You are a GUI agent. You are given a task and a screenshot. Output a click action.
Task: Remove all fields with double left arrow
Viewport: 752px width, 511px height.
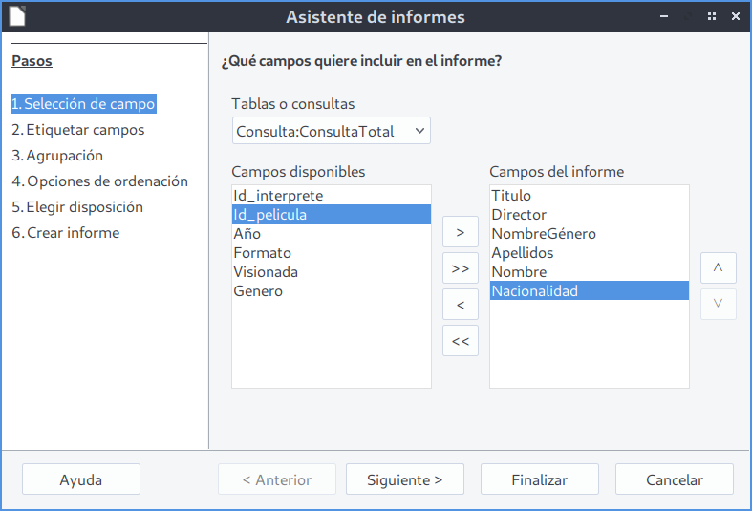(x=460, y=340)
